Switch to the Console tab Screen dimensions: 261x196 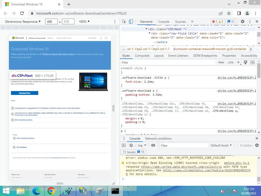164,22
